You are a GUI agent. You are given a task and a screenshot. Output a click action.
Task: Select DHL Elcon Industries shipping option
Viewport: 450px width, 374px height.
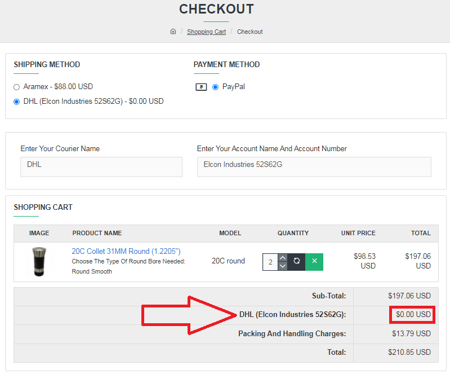[x=17, y=102]
